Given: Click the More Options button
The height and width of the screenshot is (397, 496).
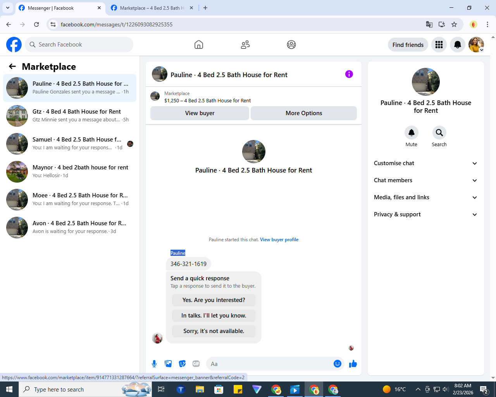Looking at the screenshot, I should click(x=304, y=113).
